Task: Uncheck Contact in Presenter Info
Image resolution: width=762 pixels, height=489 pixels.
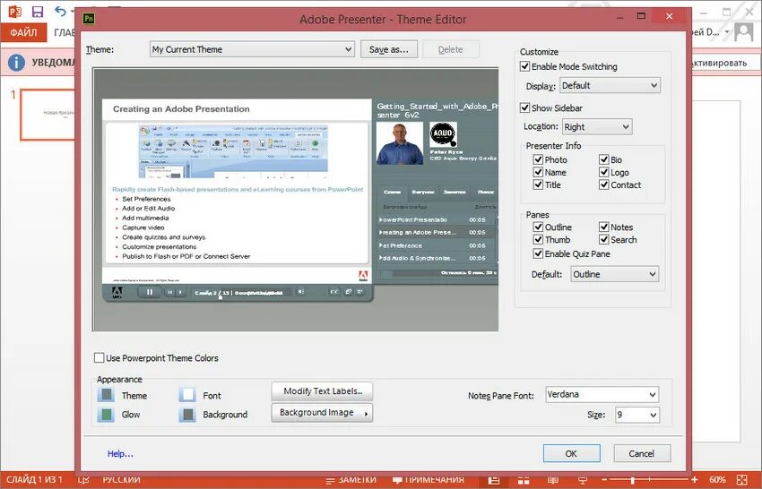Action: [604, 184]
